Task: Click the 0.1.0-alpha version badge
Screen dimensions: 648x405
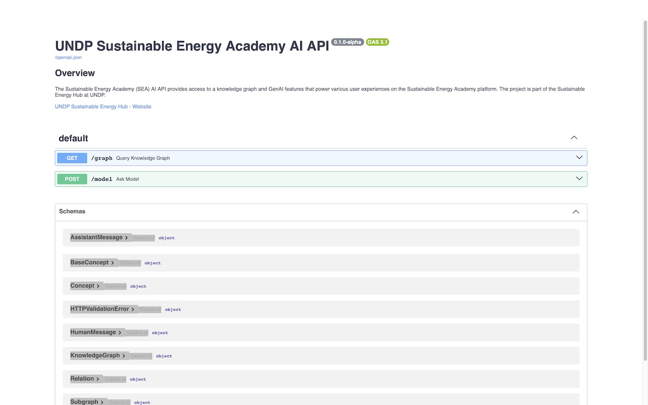Action: click(347, 42)
